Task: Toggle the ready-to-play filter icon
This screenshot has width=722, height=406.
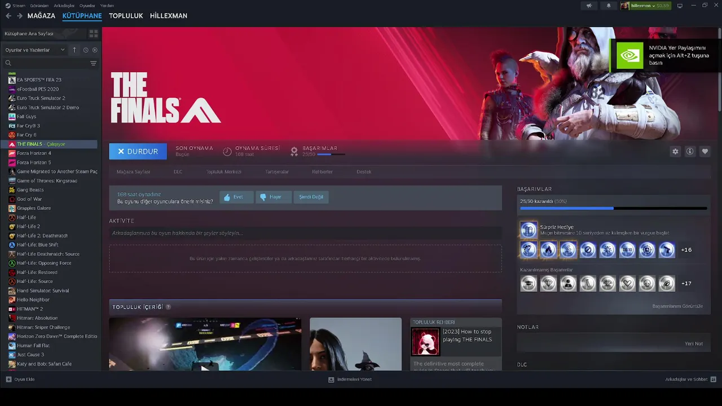Action: point(95,50)
